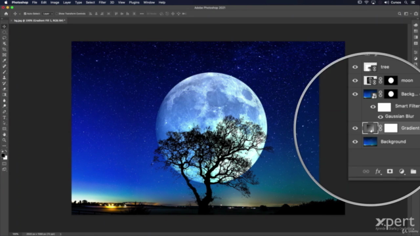Click the foreground color swatch
Image resolution: width=420 pixels, height=236 pixels.
click(x=3, y=155)
